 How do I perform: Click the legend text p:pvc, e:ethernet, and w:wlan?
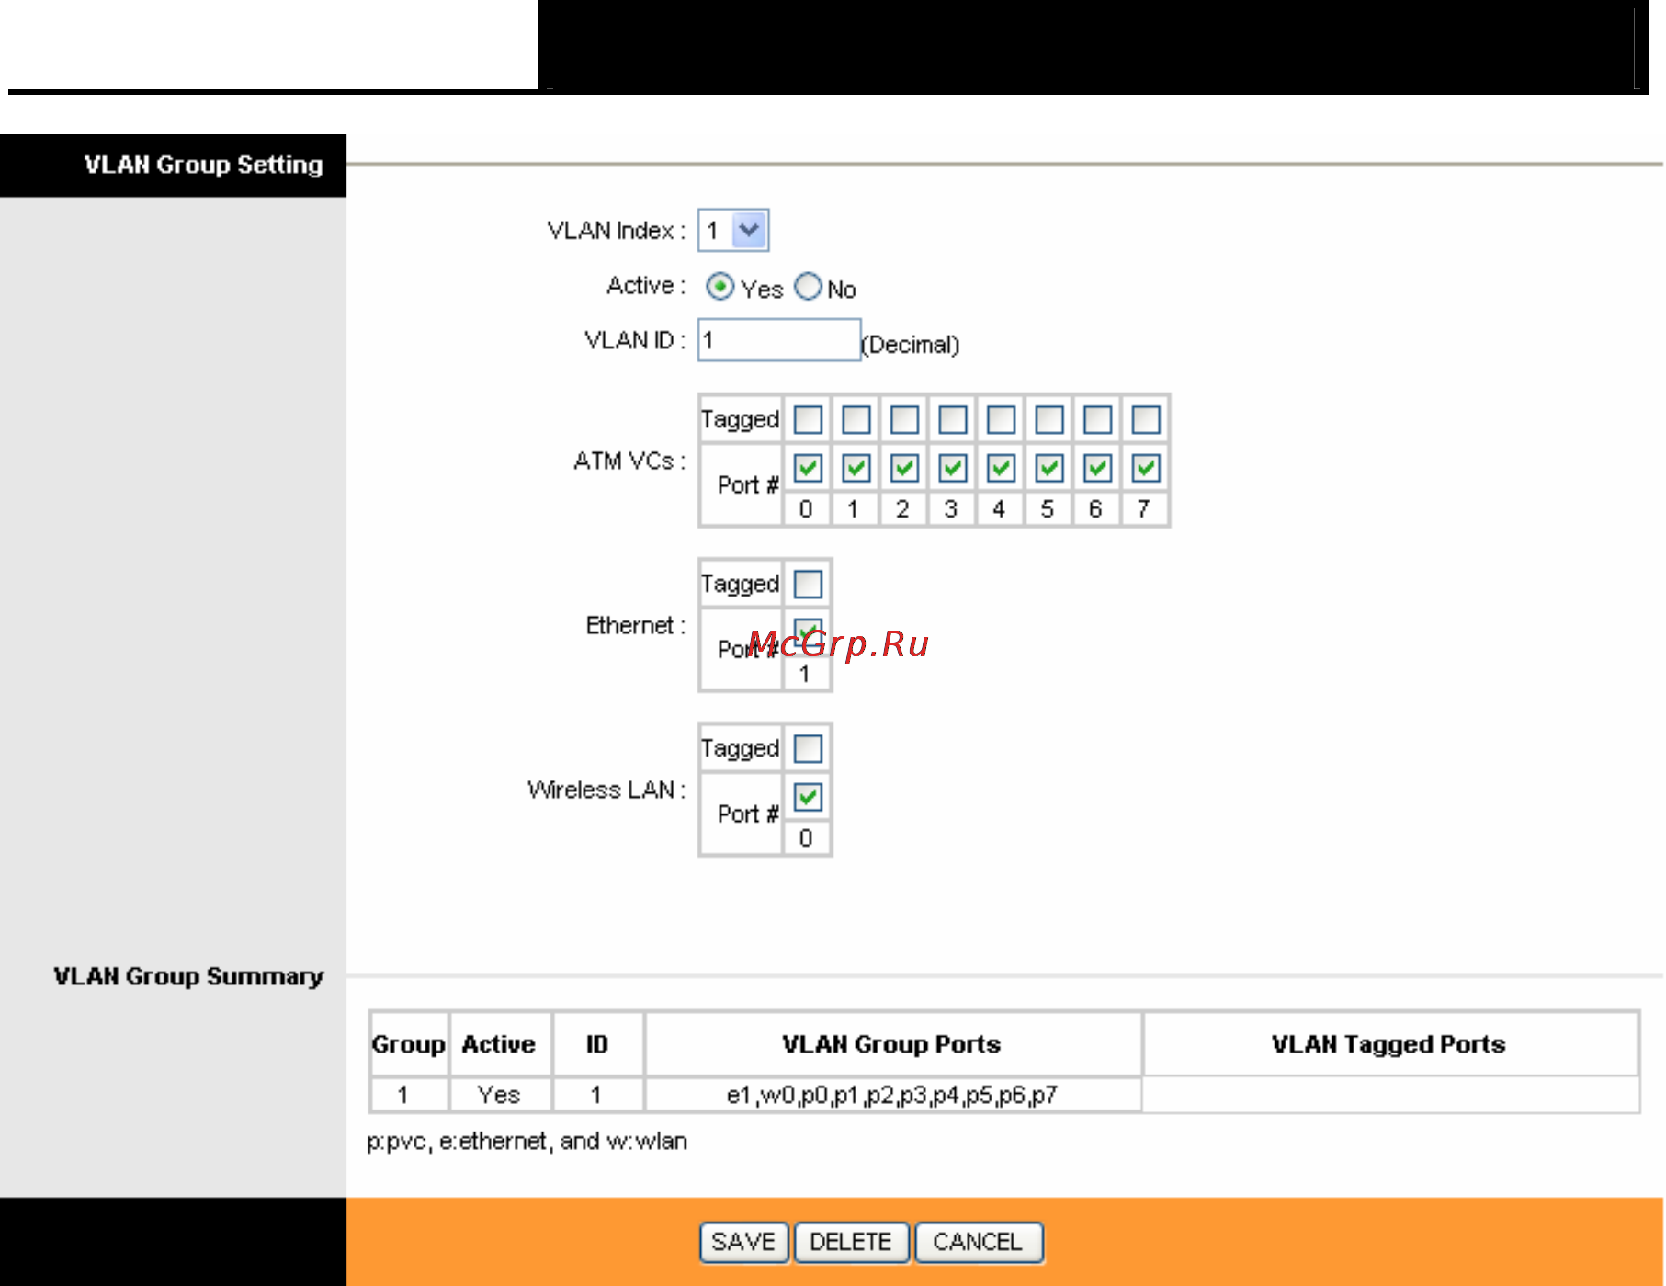tap(527, 1142)
